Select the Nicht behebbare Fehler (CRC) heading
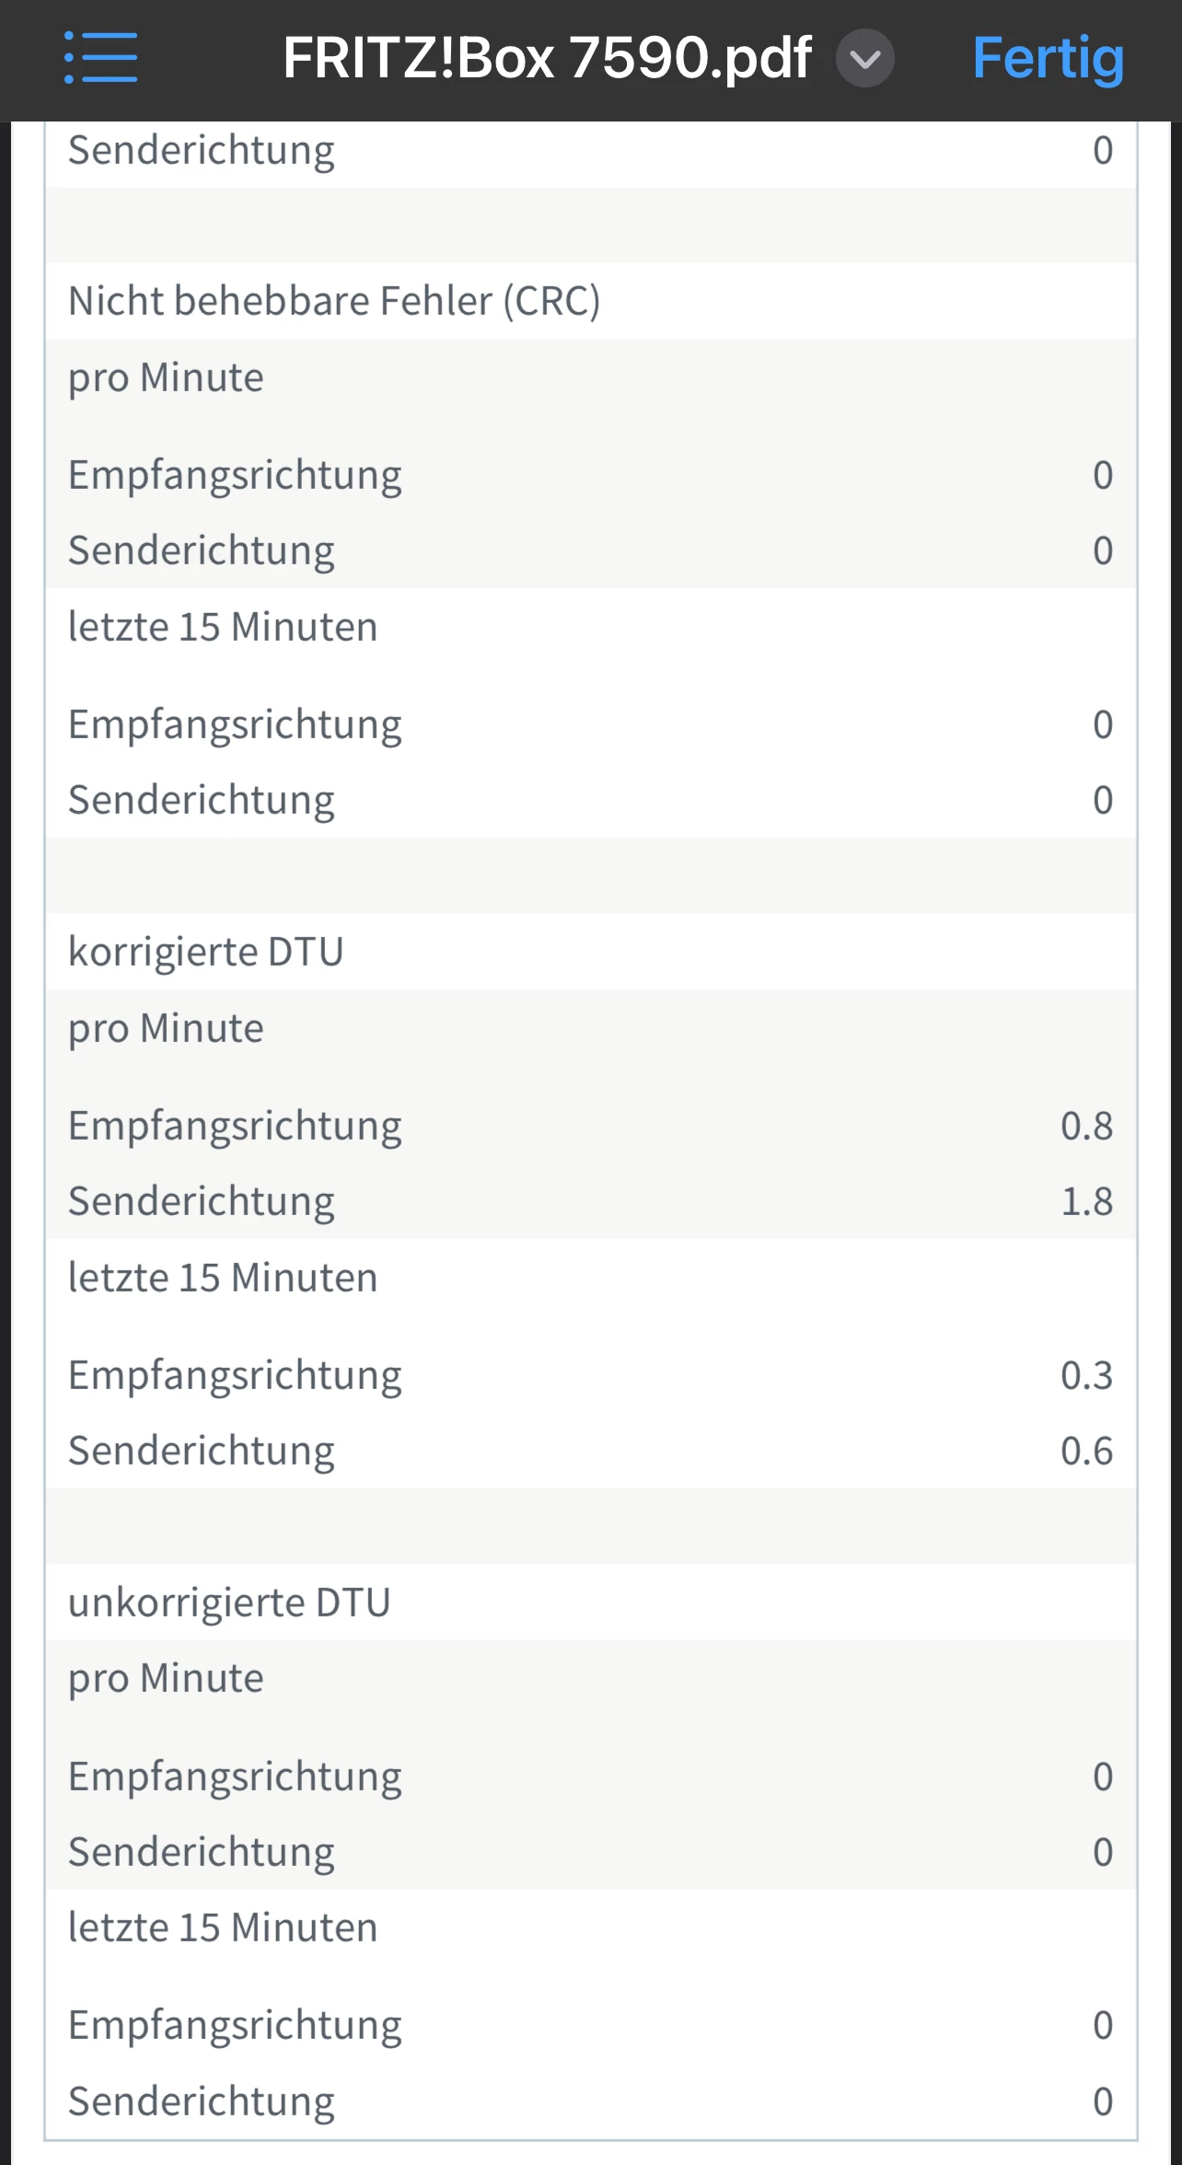The width and height of the screenshot is (1182, 2165). pyautogui.click(x=334, y=301)
